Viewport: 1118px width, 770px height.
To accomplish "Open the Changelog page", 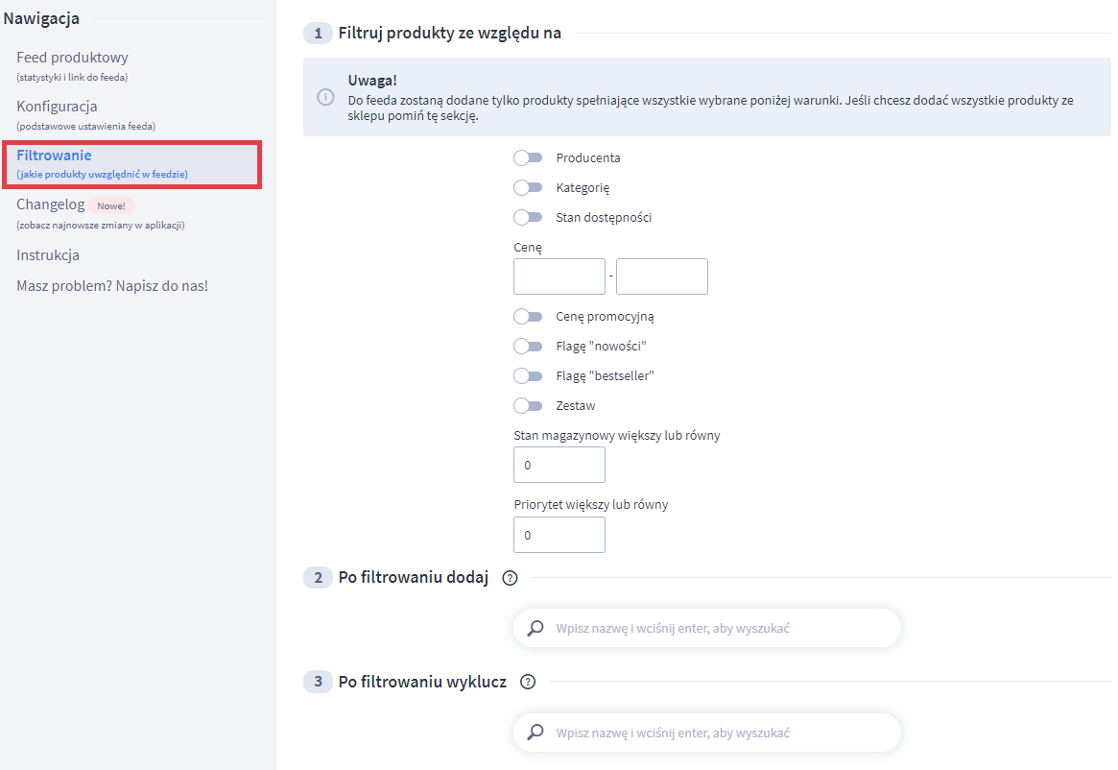I will pyautogui.click(x=50, y=204).
